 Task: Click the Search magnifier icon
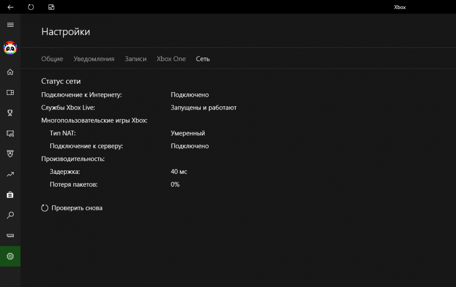10,215
